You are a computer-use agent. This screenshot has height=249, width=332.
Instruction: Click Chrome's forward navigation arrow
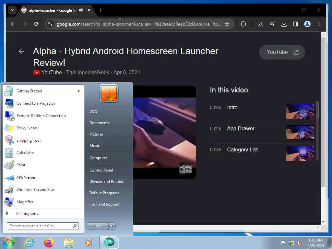click(25, 24)
